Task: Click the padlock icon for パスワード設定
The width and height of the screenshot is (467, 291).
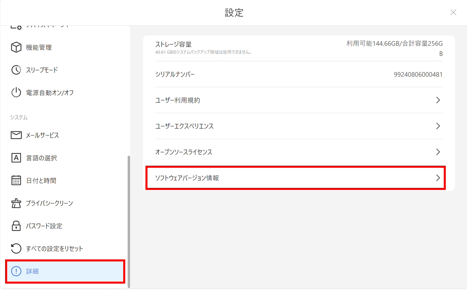Action: pyautogui.click(x=16, y=226)
